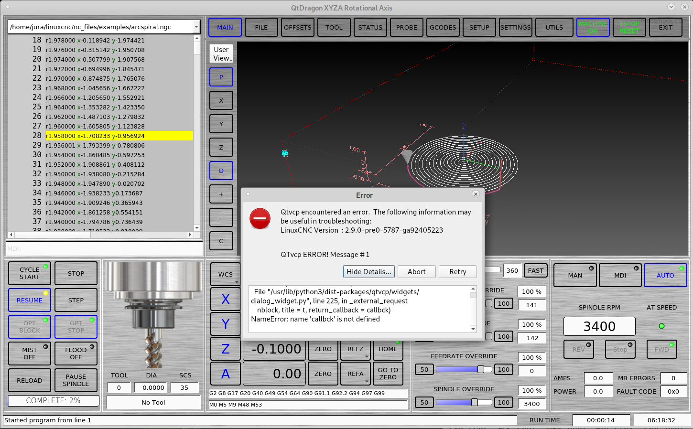This screenshot has height=429, width=693.
Task: Select the Y axis button
Action: [x=226, y=324]
